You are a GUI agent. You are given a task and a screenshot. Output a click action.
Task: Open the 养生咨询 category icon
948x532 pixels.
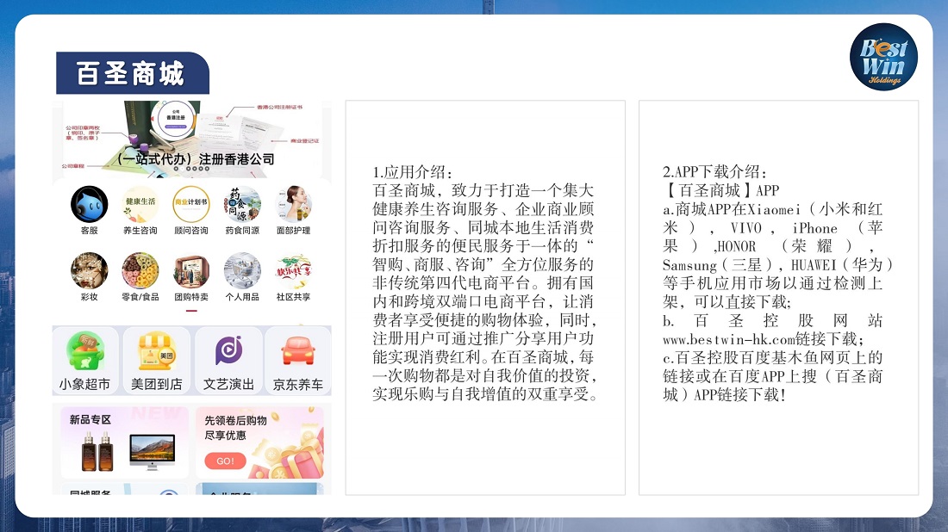(140, 205)
